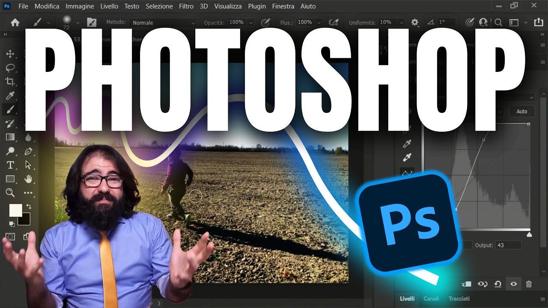Click the background color swatch
Viewport: 548px width, 308px height.
point(25,219)
